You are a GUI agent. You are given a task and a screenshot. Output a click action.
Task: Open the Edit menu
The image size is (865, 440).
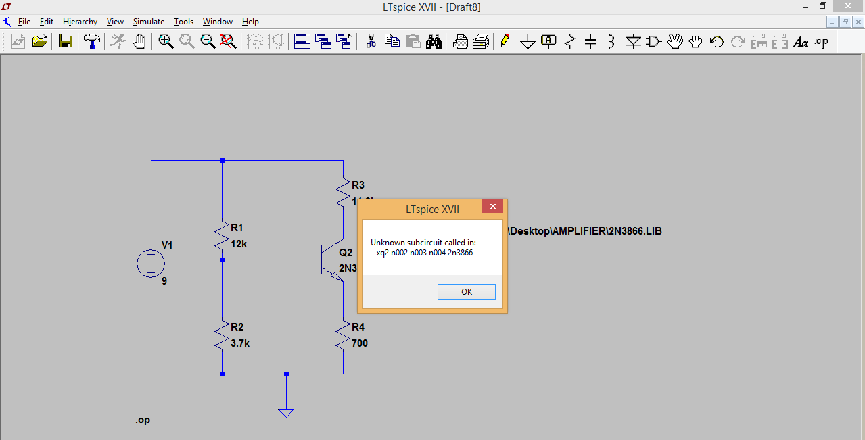[47, 22]
